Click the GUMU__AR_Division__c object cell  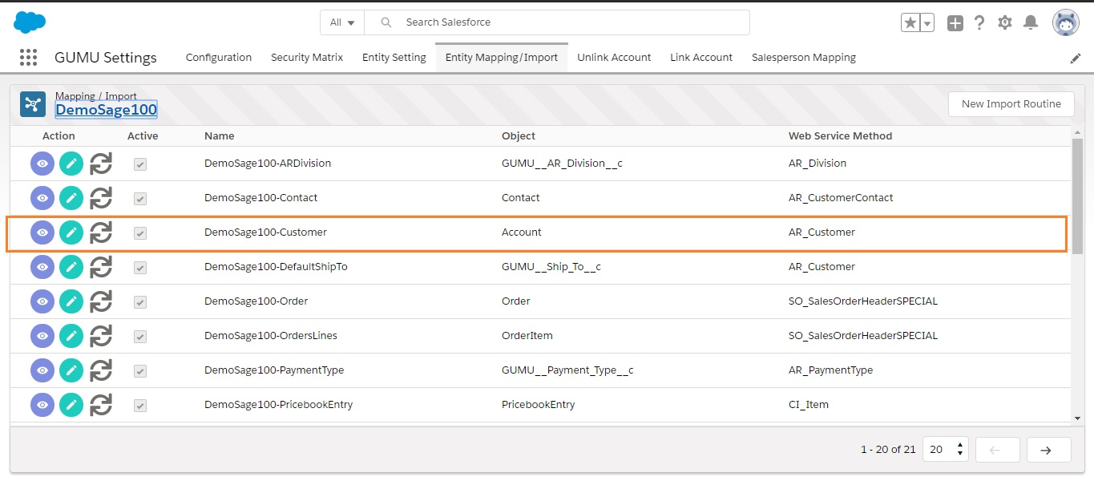tap(562, 164)
